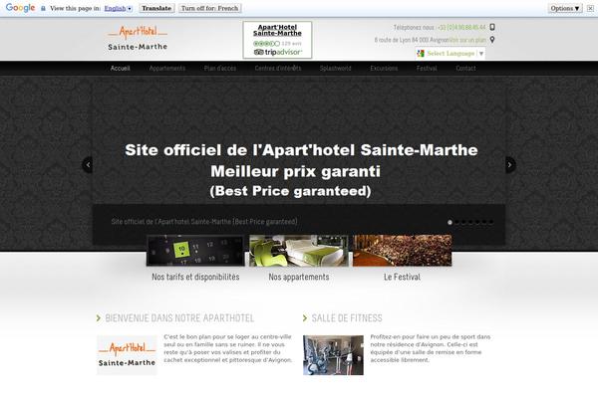Viewport: 598px width, 398px height.
Task: Open the green bedroom appartements thumbnail
Action: point(299,250)
